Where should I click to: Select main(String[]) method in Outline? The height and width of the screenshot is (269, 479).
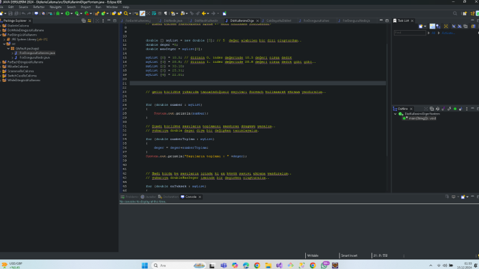(x=422, y=118)
